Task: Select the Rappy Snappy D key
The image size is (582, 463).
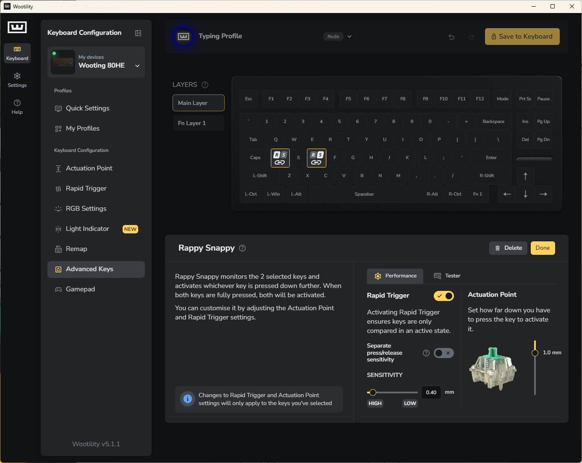Action: pos(317,158)
